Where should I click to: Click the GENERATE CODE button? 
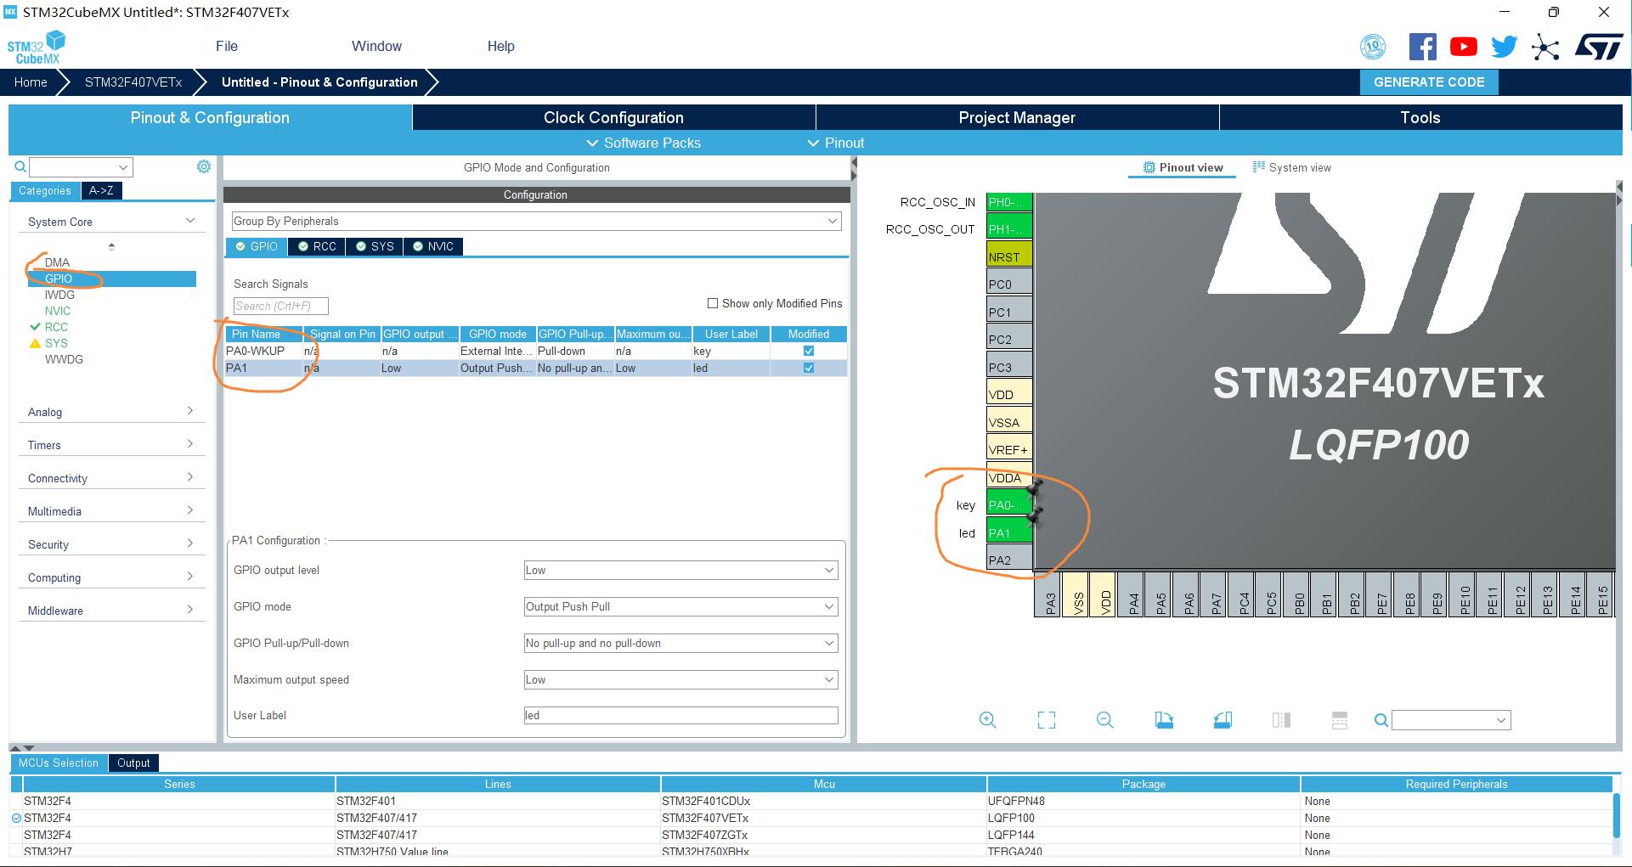coord(1429,82)
